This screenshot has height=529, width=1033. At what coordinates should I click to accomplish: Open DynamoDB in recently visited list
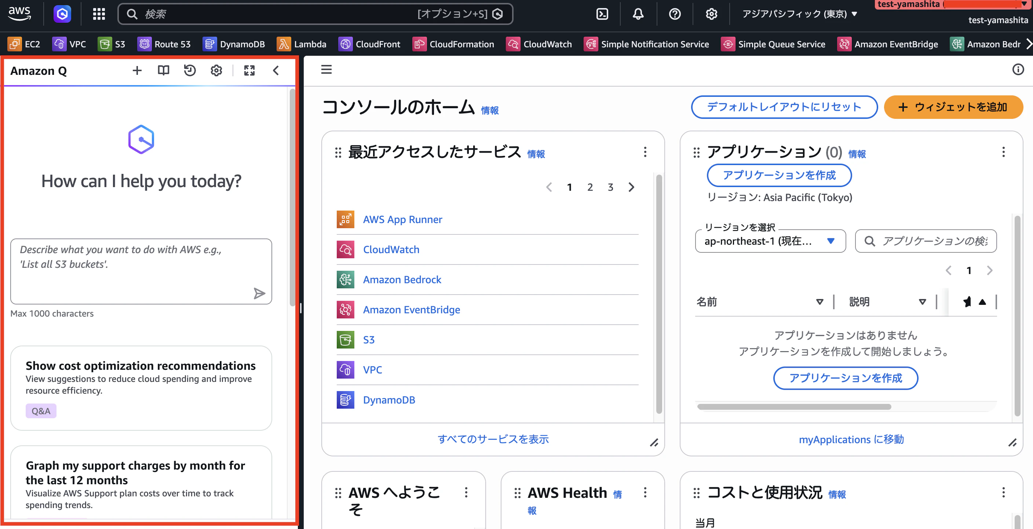pos(388,400)
